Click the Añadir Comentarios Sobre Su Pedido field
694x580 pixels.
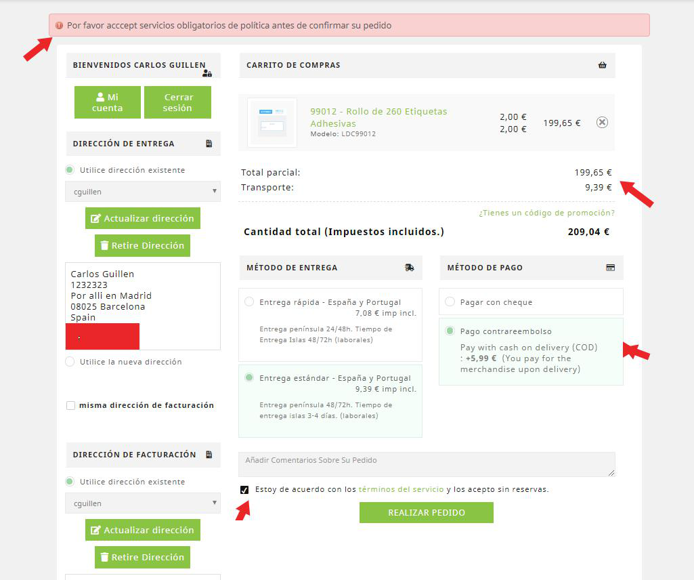click(x=427, y=464)
